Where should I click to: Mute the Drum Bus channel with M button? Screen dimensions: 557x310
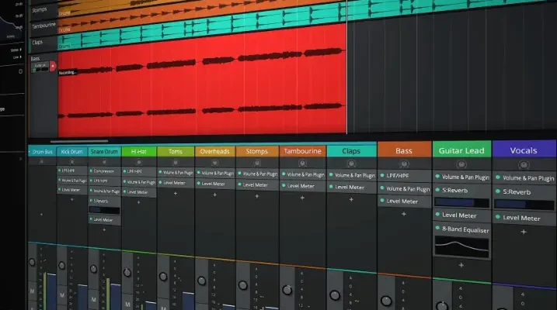coord(33,292)
